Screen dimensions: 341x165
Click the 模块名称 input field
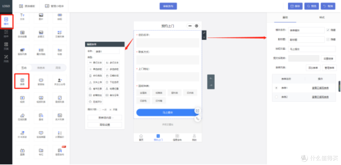tap(306, 30)
